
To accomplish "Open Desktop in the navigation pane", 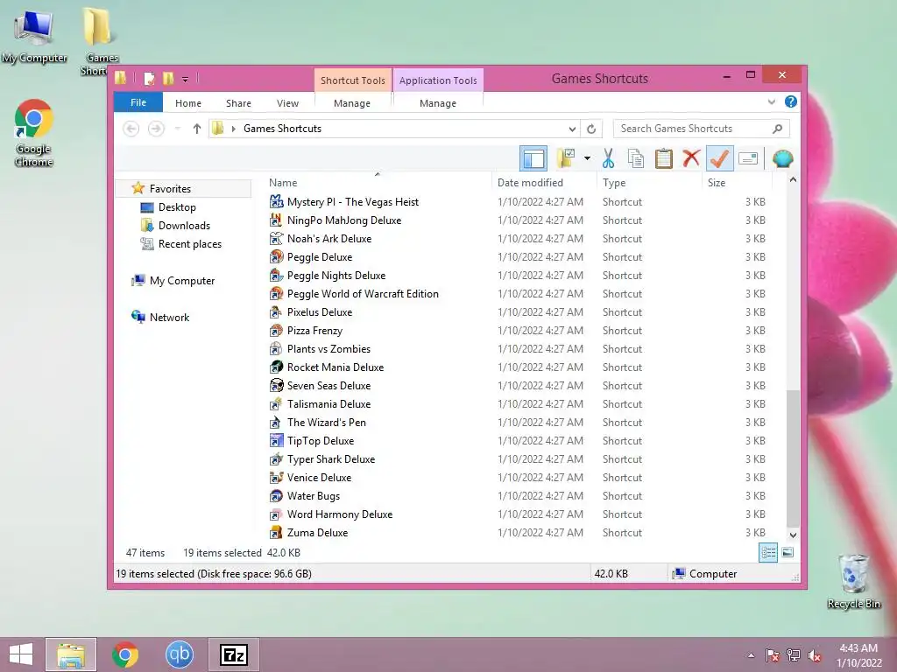I will [x=177, y=206].
